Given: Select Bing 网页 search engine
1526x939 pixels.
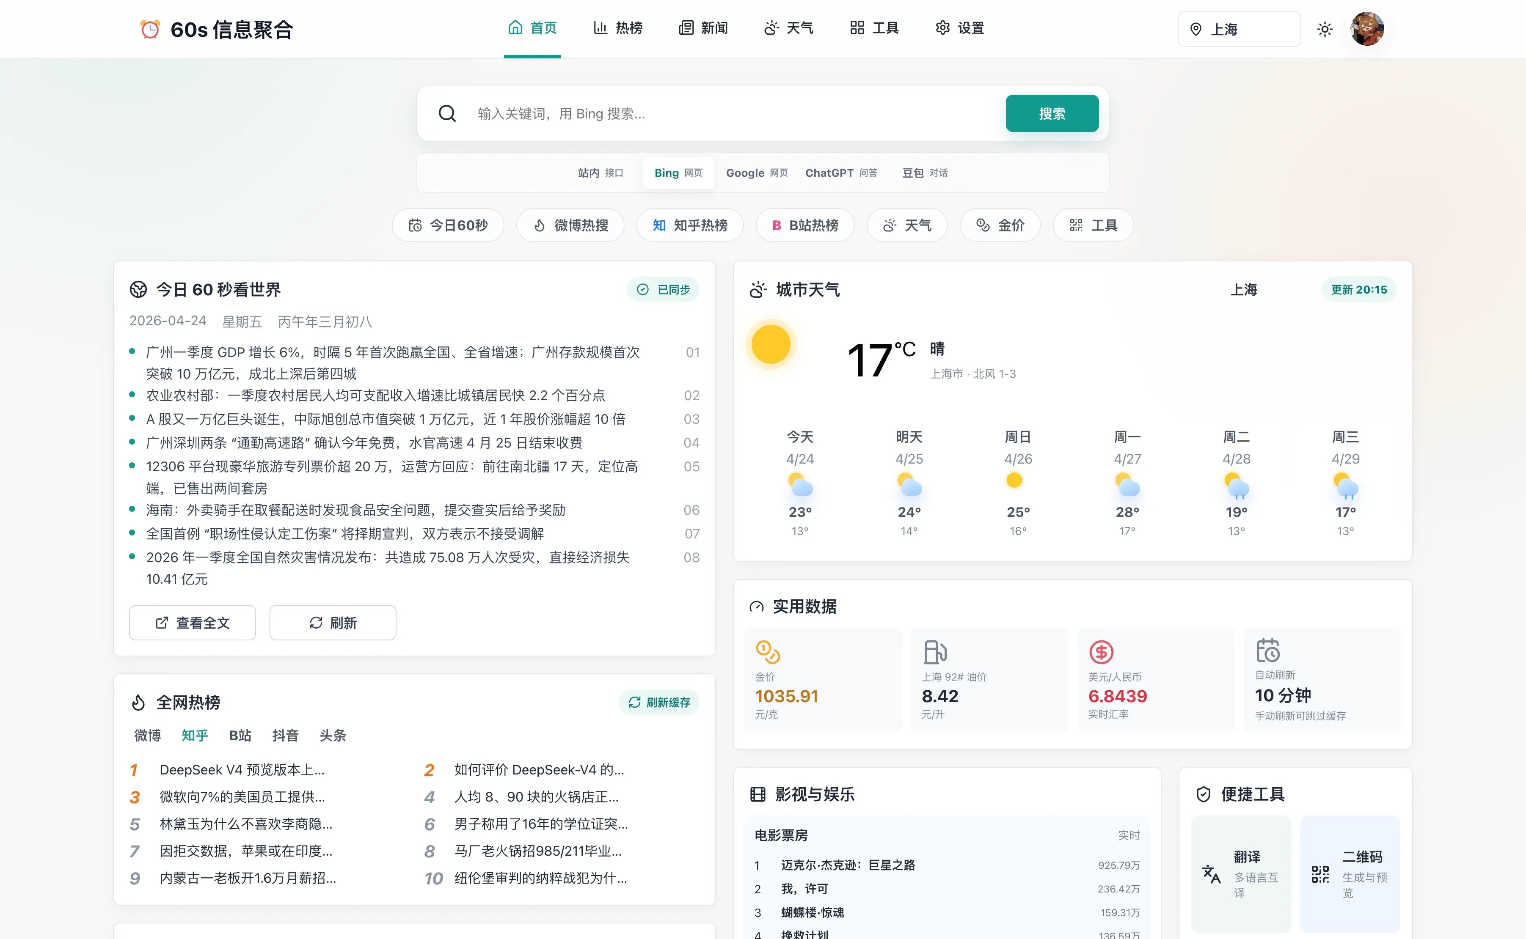Looking at the screenshot, I should (678, 173).
